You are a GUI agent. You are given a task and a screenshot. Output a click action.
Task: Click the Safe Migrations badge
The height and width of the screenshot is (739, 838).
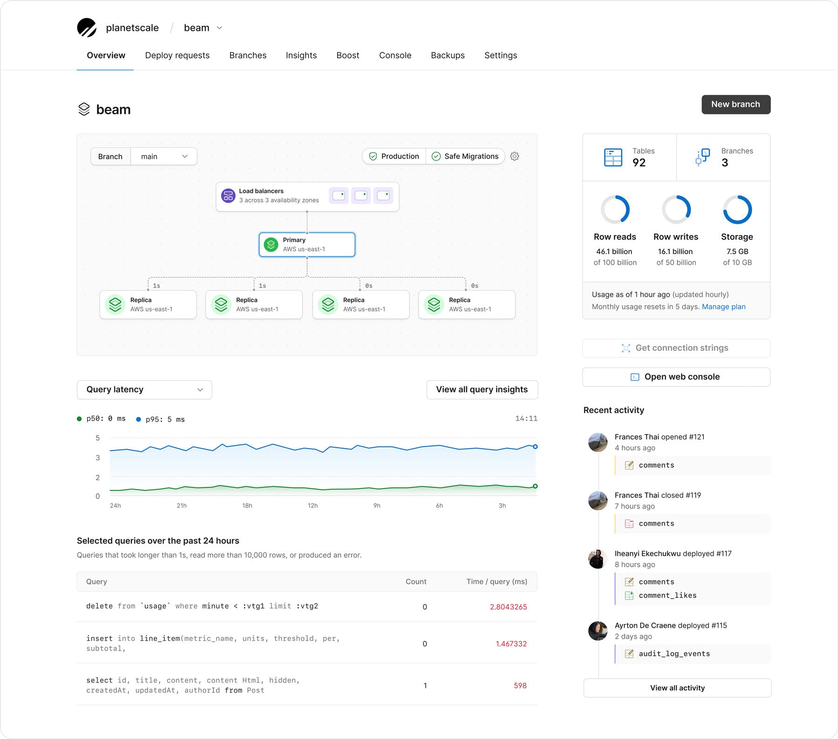click(465, 156)
